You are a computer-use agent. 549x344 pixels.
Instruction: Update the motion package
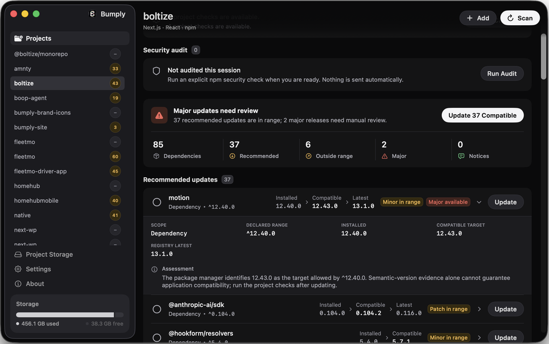(x=505, y=202)
